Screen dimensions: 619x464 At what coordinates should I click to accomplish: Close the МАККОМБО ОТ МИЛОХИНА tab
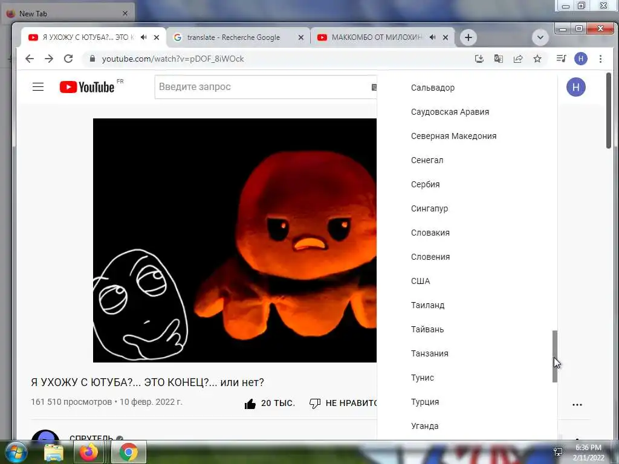[446, 37]
